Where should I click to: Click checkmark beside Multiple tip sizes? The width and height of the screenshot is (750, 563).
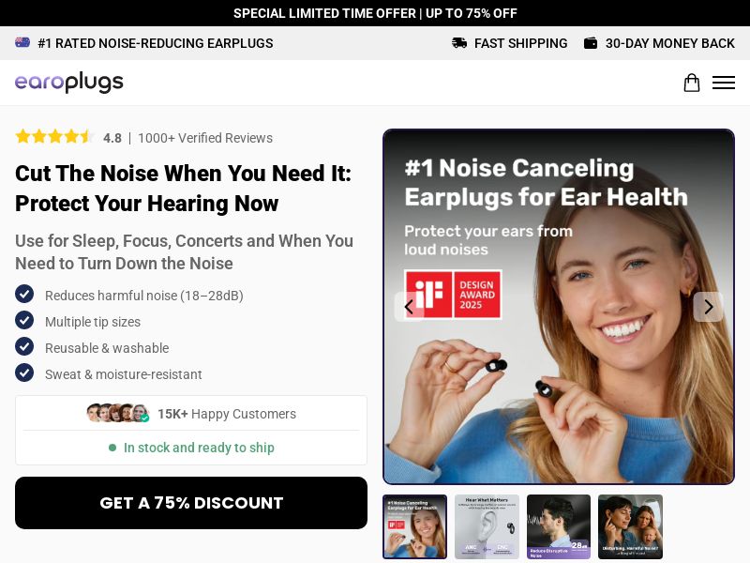[x=24, y=320]
